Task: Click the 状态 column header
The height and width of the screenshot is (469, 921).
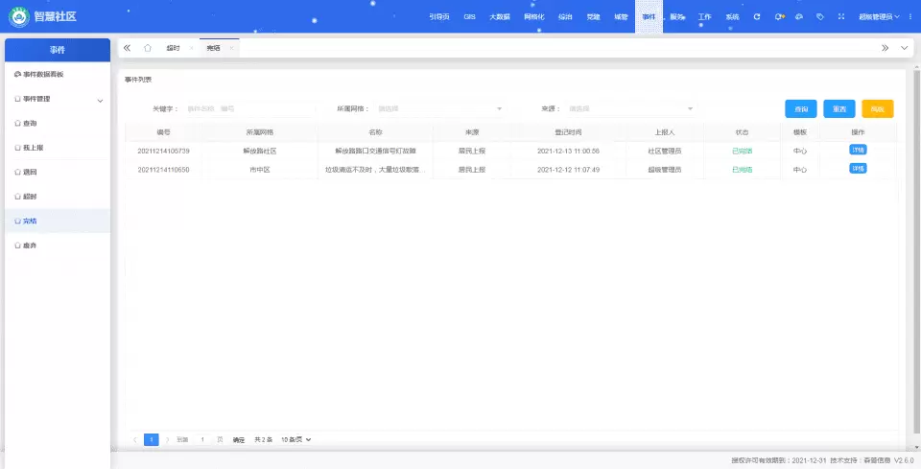Action: coord(742,132)
